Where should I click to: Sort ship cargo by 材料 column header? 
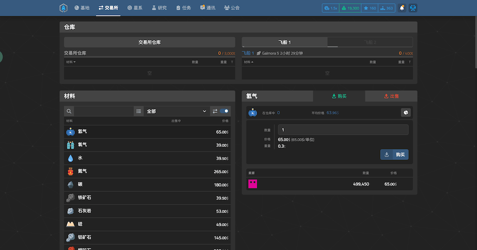249,62
